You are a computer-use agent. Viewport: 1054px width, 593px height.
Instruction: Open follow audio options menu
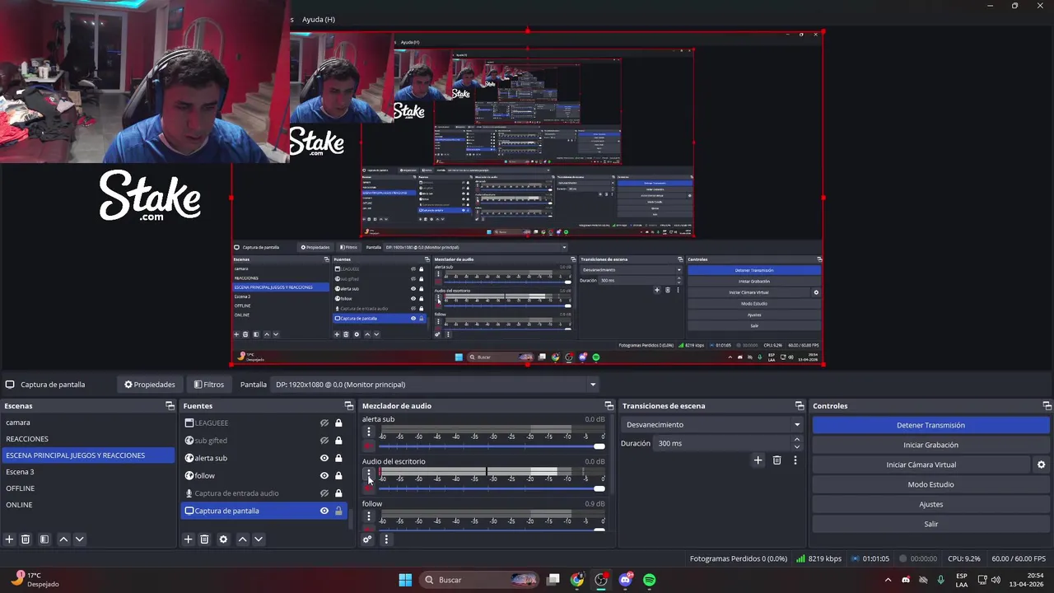coord(368,516)
